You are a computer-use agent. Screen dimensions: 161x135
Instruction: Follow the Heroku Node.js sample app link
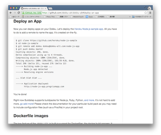coord(89,29)
